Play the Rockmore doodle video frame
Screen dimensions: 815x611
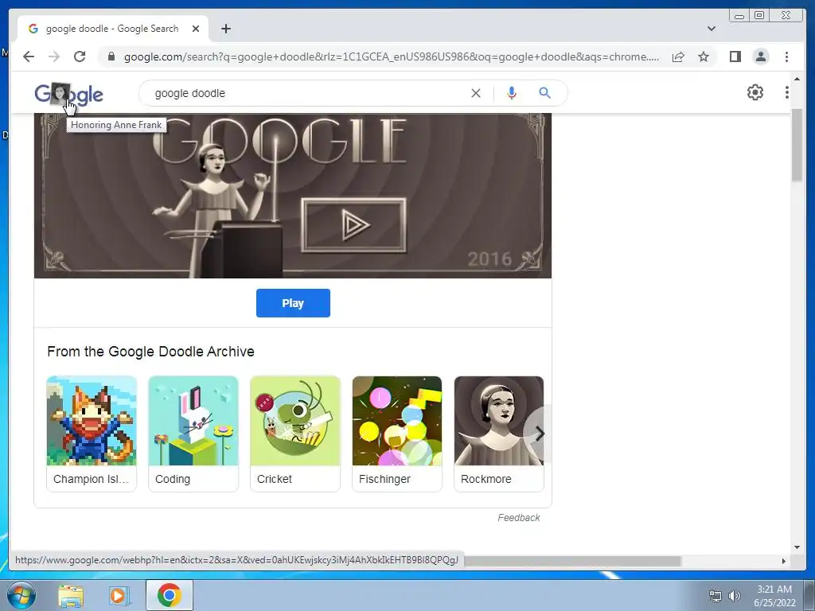(x=354, y=225)
